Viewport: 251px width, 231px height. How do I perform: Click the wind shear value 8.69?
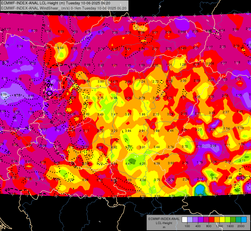61,31
